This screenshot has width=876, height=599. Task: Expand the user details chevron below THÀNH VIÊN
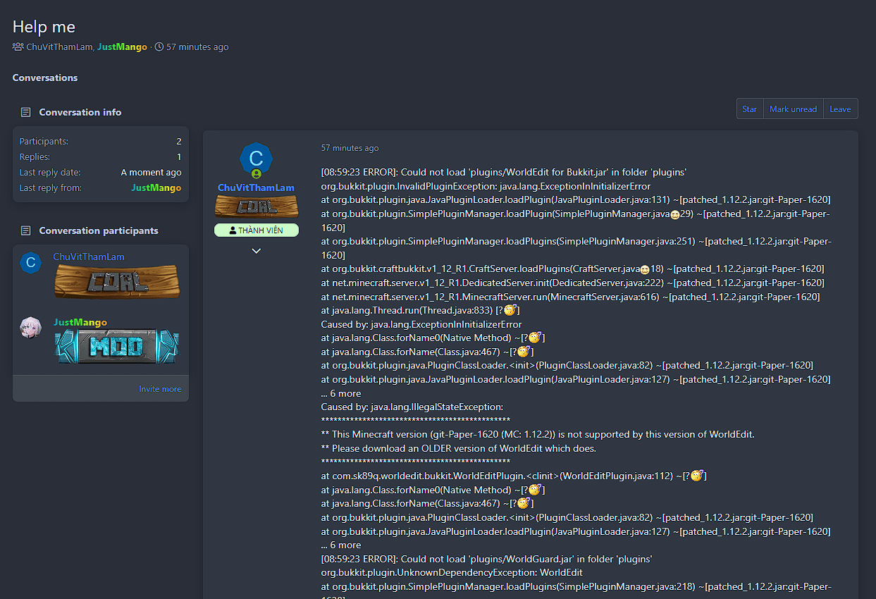coord(256,251)
